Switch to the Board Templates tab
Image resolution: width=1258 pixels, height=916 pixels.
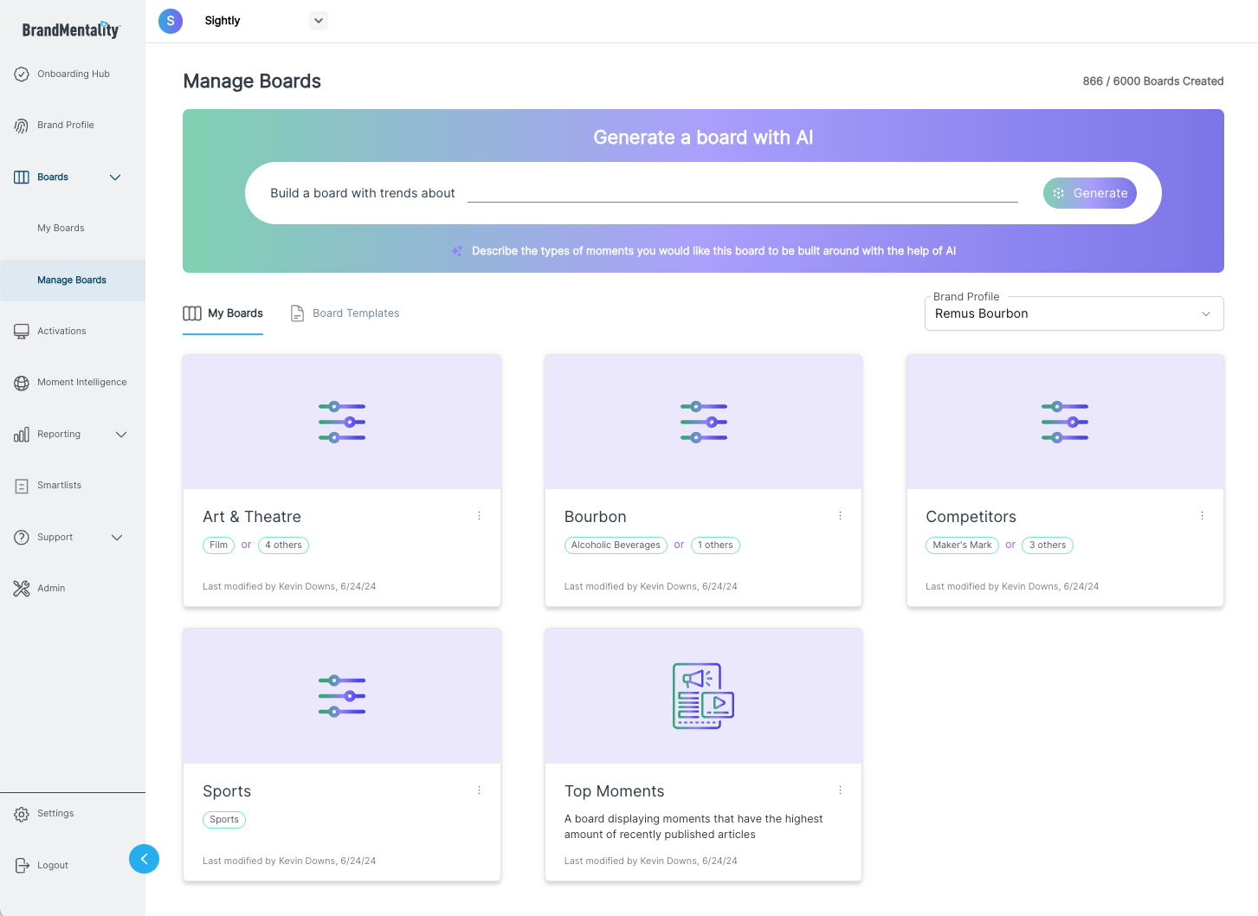pyautogui.click(x=345, y=313)
